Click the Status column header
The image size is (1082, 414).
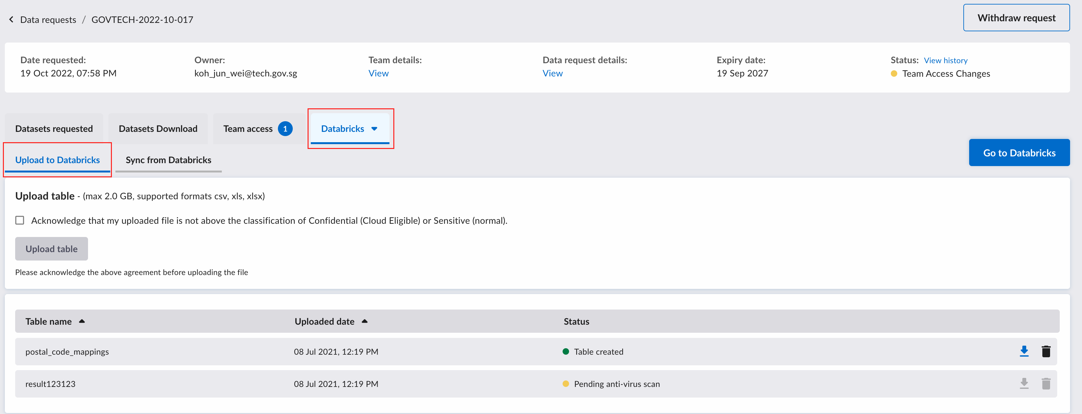576,322
